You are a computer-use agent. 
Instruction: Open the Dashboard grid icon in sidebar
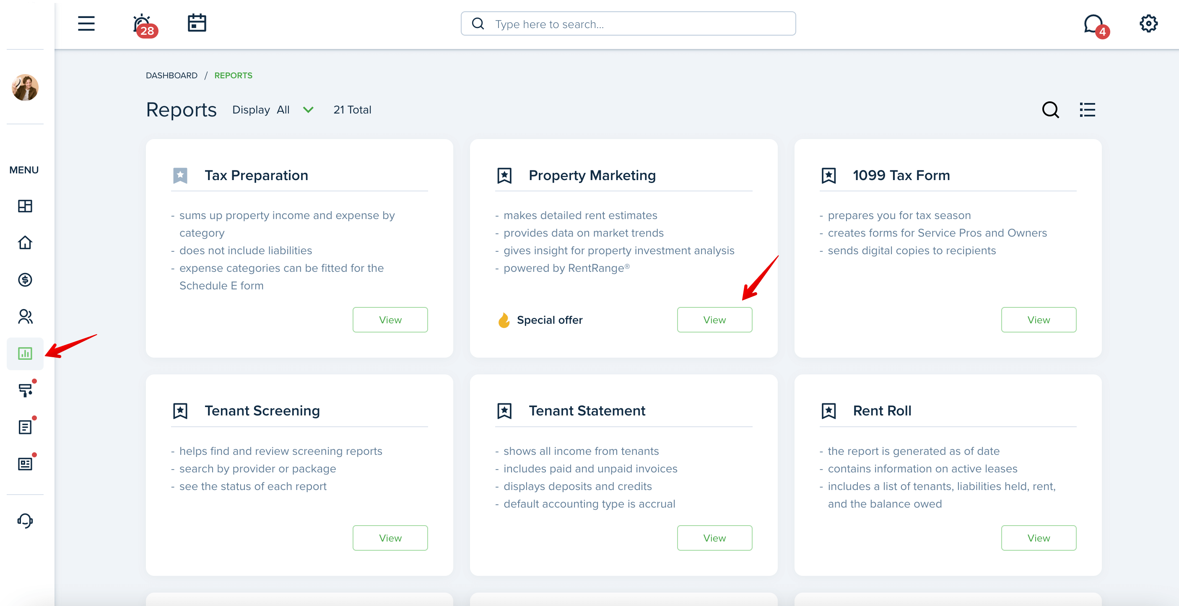[25, 206]
